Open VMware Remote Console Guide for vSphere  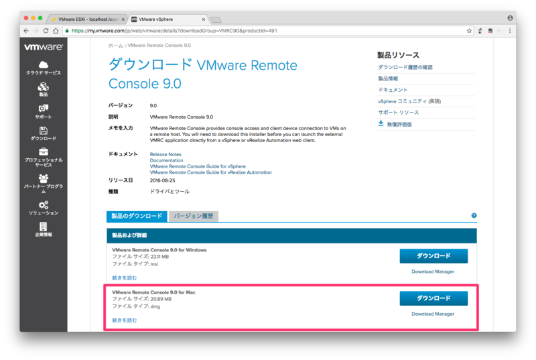[198, 166]
